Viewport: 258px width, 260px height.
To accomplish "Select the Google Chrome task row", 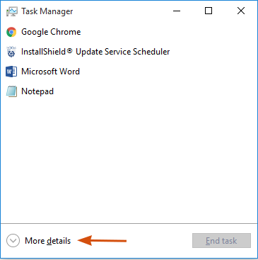I will (x=129, y=32).
